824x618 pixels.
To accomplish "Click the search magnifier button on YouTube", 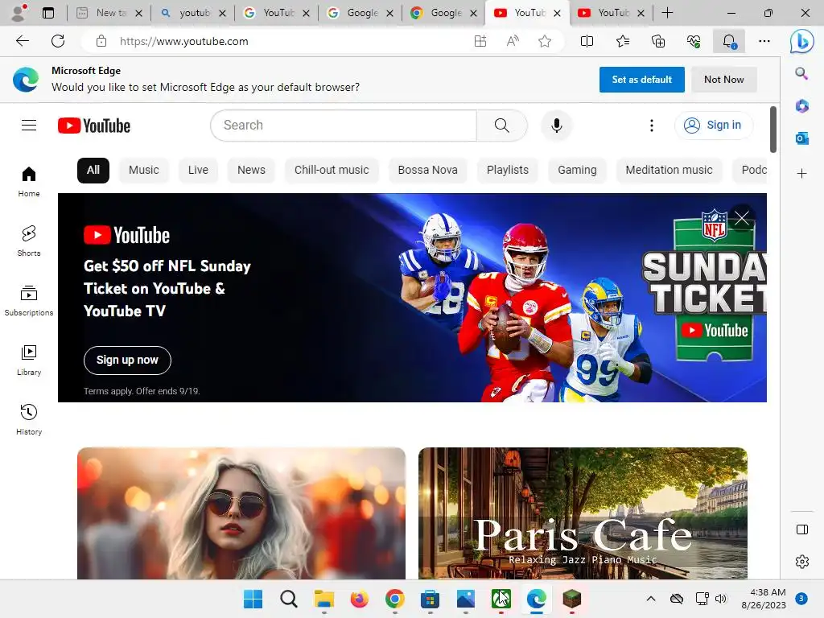I will pyautogui.click(x=501, y=125).
